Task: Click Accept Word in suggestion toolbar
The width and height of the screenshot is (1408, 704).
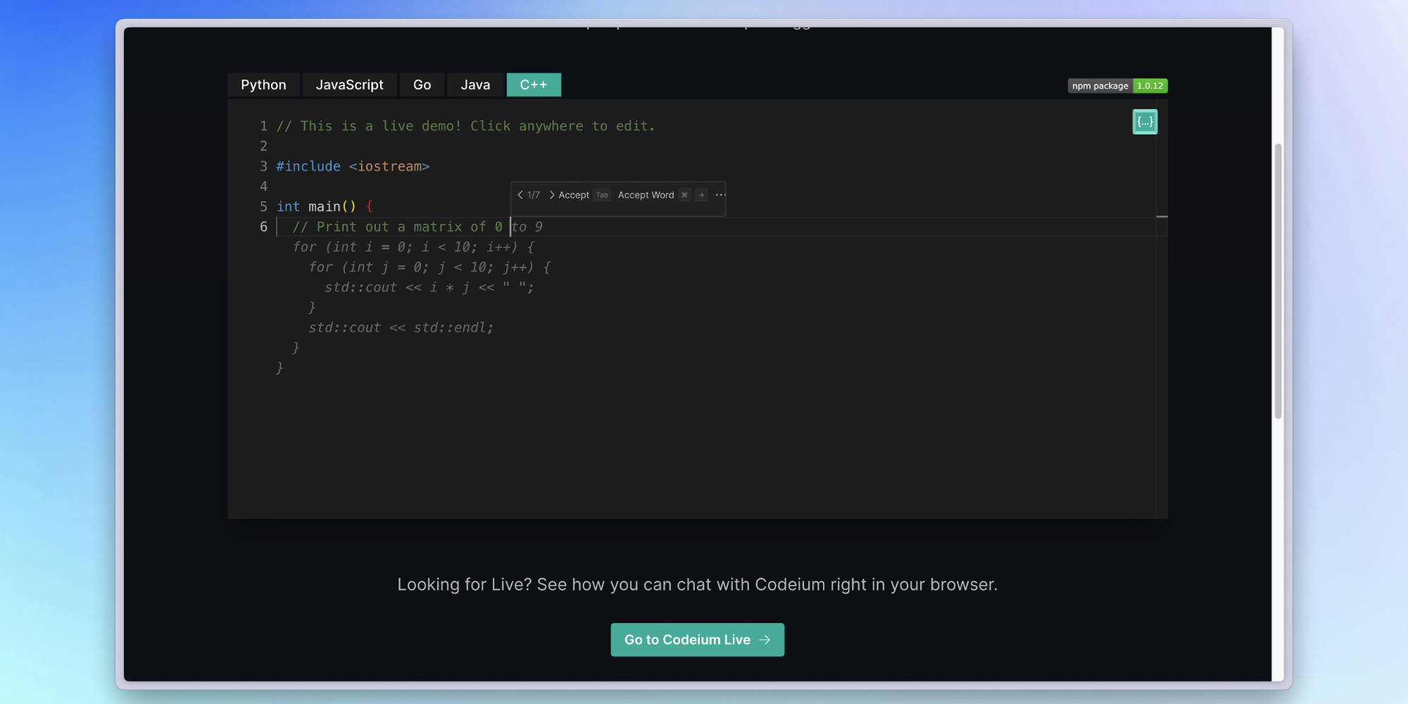Action: point(646,195)
